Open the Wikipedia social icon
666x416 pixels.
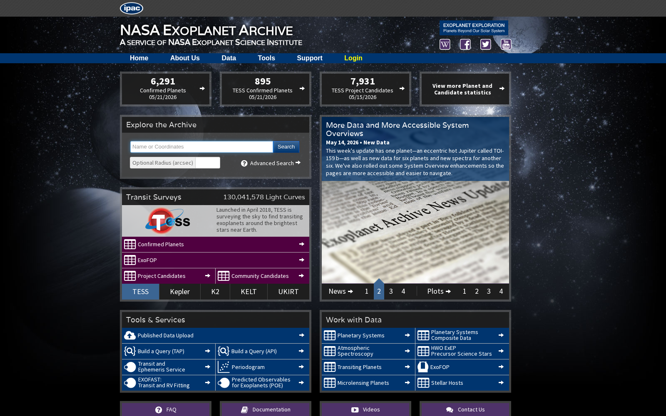point(445,45)
